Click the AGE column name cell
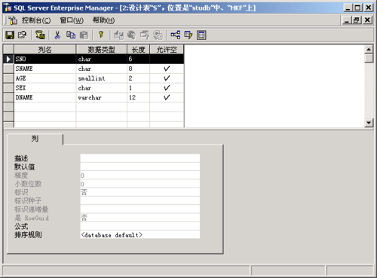This screenshot has width=377, height=278. (x=45, y=78)
